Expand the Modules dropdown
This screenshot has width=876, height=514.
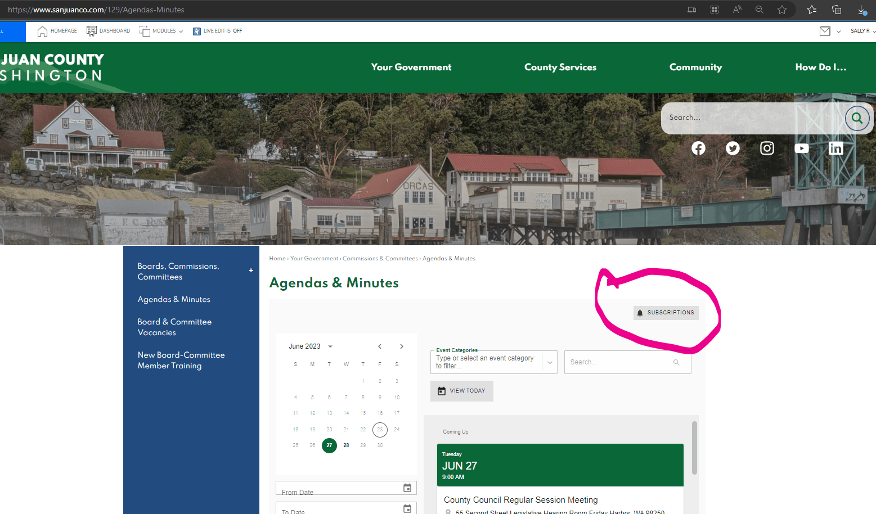161,31
